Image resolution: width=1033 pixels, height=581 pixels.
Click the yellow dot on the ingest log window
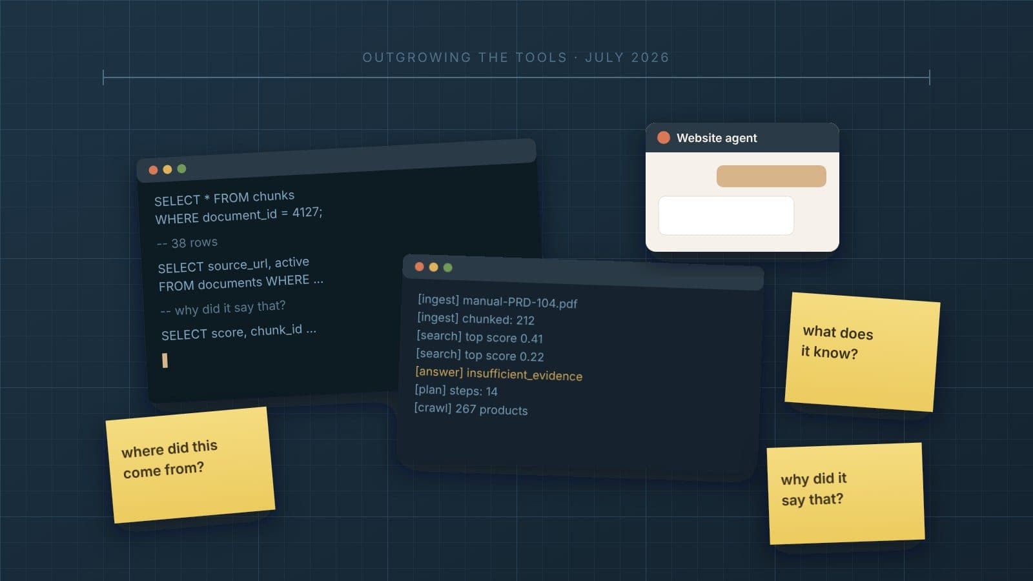pos(433,267)
